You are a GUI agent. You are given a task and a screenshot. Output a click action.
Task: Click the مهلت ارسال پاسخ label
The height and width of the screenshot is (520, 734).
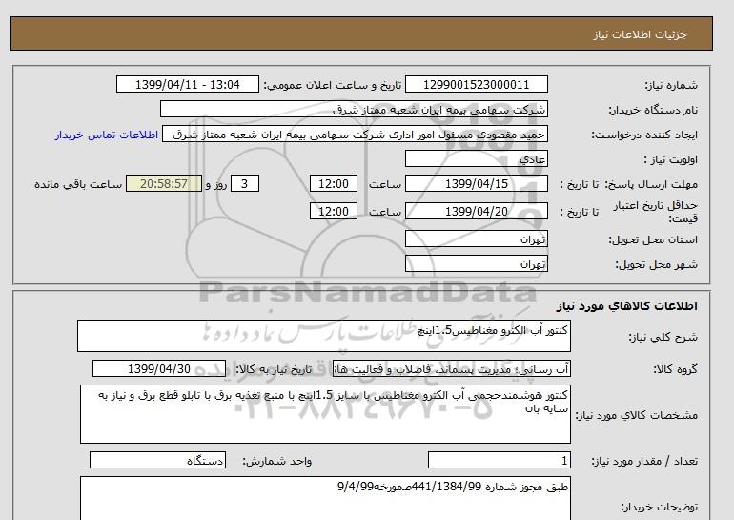[652, 184]
